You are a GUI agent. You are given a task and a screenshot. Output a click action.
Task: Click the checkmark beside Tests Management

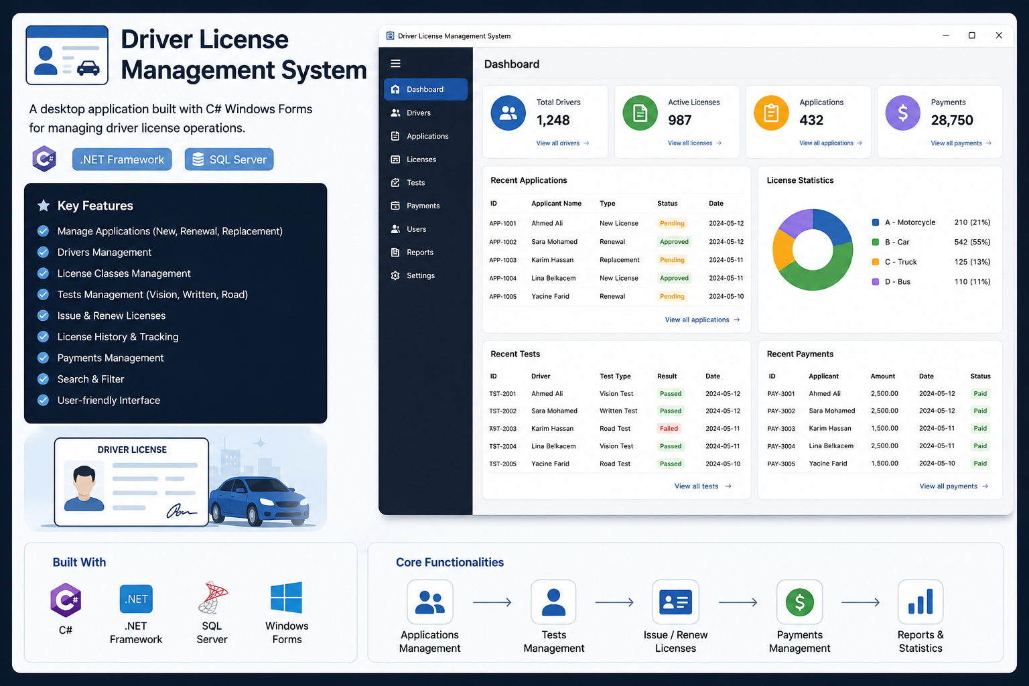click(x=43, y=294)
